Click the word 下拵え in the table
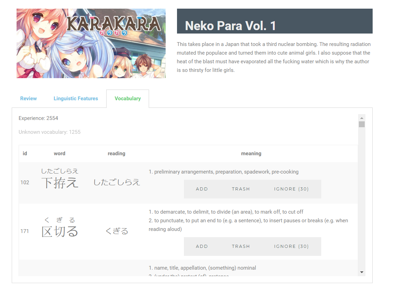The image size is (393, 289). [x=60, y=183]
